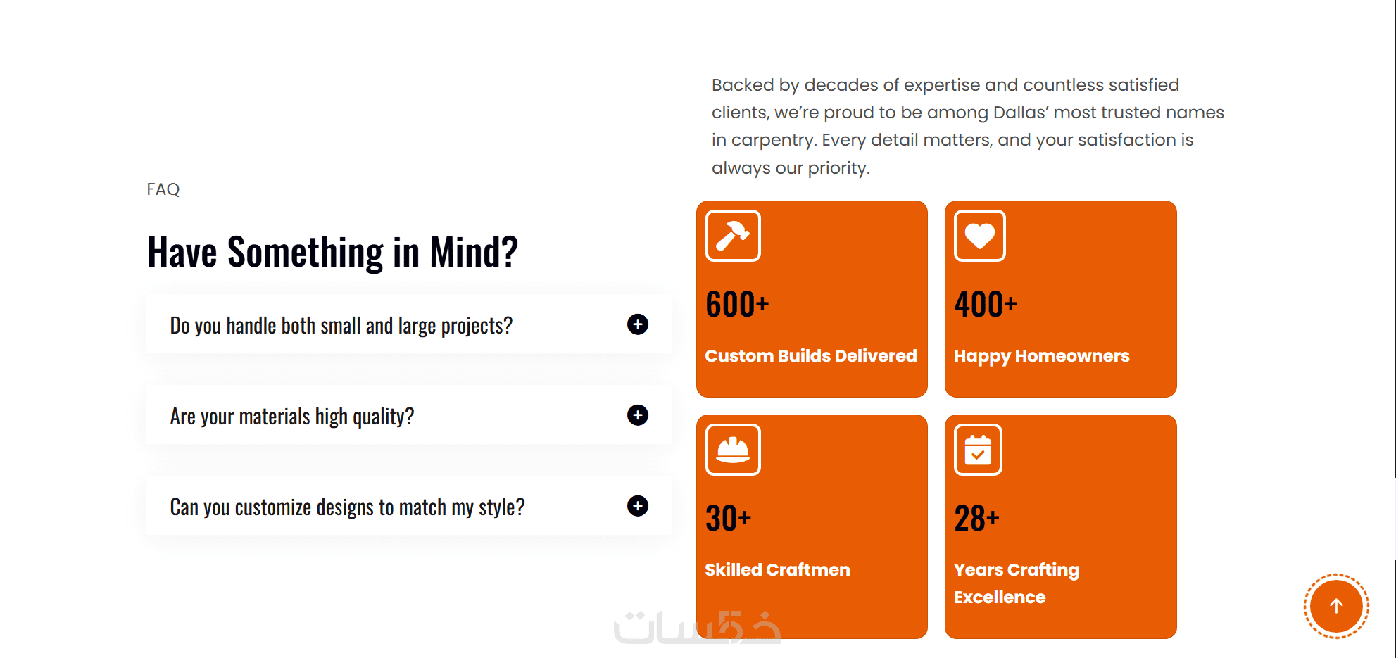Viewport: 1396px width, 658px height.
Task: Click the hammer icon on Custom Builds card
Action: point(733,236)
